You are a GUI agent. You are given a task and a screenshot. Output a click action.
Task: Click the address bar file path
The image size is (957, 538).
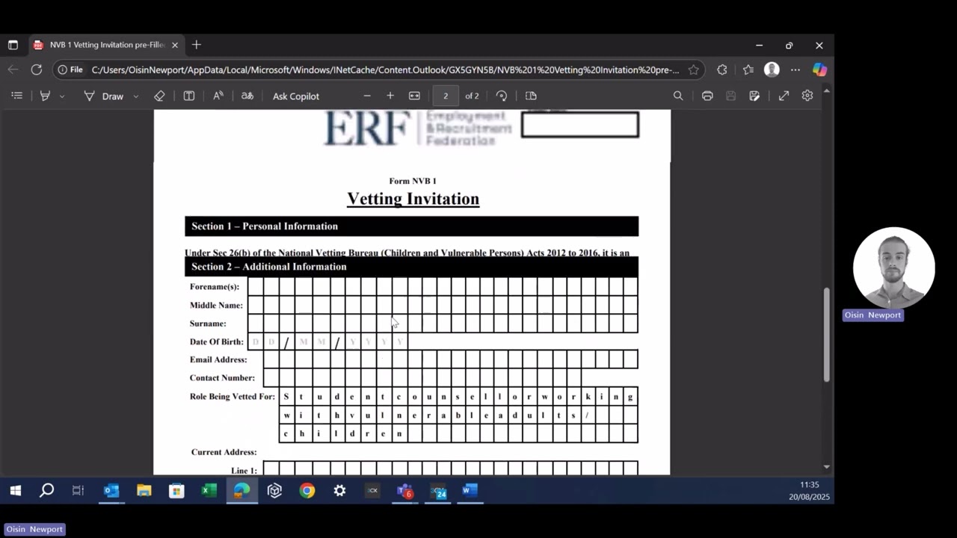click(x=385, y=69)
